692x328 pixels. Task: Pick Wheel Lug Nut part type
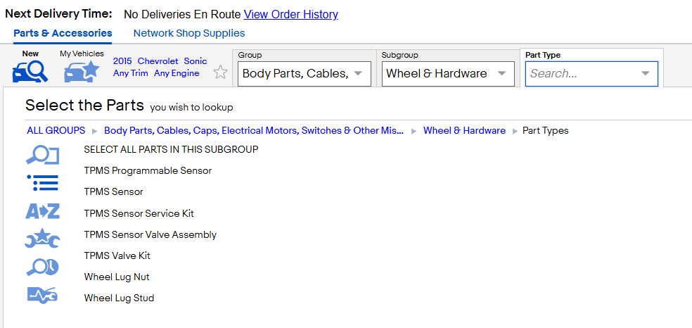click(x=117, y=277)
